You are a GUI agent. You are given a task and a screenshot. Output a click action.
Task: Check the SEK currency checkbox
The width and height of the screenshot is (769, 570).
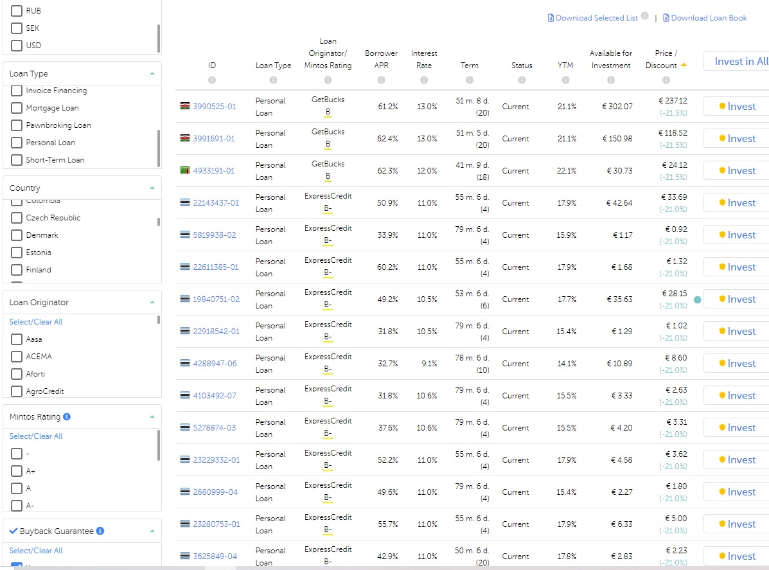point(17,28)
